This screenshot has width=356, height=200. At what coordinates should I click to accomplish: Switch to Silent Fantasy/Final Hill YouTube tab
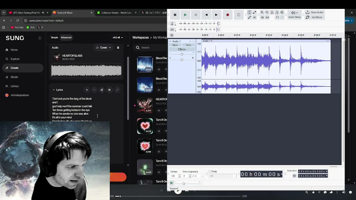coord(28,12)
